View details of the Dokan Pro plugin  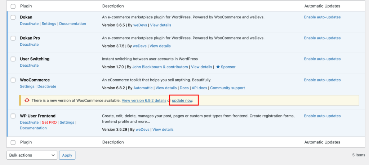[160, 46]
